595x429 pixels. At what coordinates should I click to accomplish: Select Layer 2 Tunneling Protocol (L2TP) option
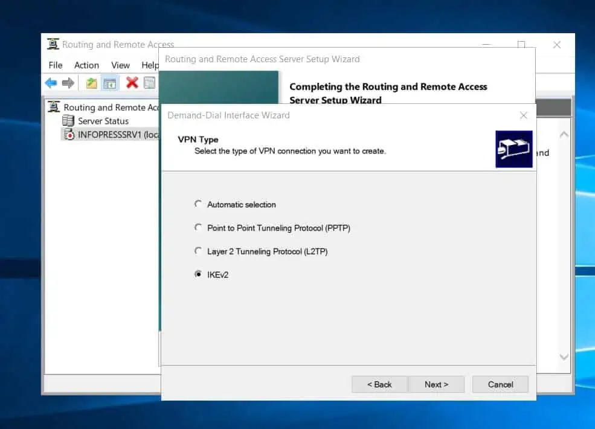tap(198, 251)
